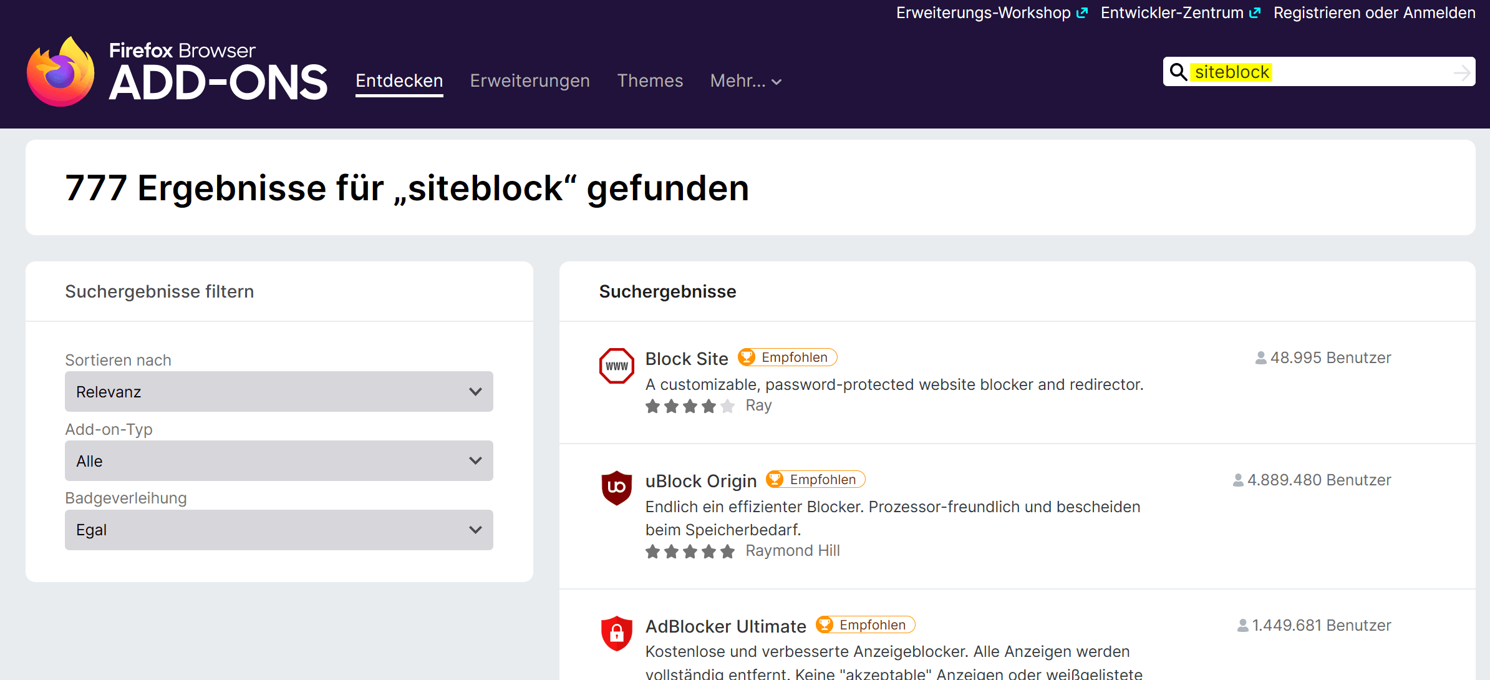The image size is (1490, 680).
Task: Click the uBlock Origin star rating
Action: (690, 551)
